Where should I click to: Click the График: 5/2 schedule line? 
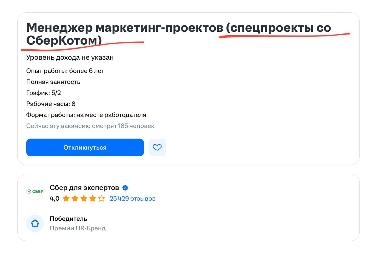click(x=44, y=93)
